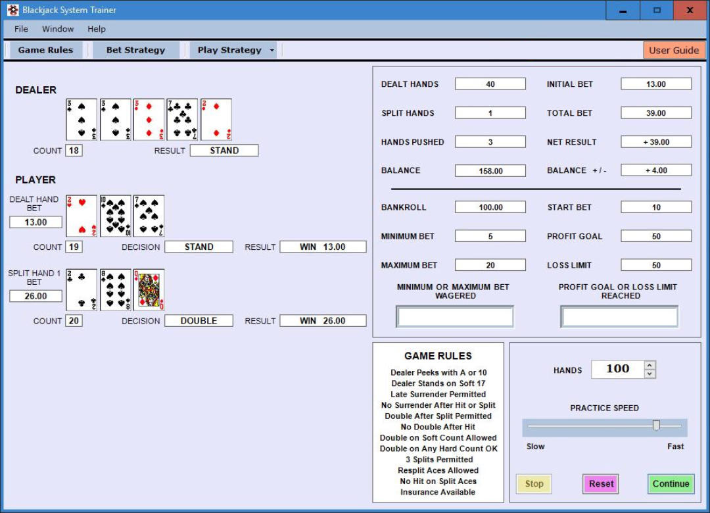The image size is (710, 513).
Task: Click the result field WIN 26.00
Action: pyautogui.click(x=323, y=321)
